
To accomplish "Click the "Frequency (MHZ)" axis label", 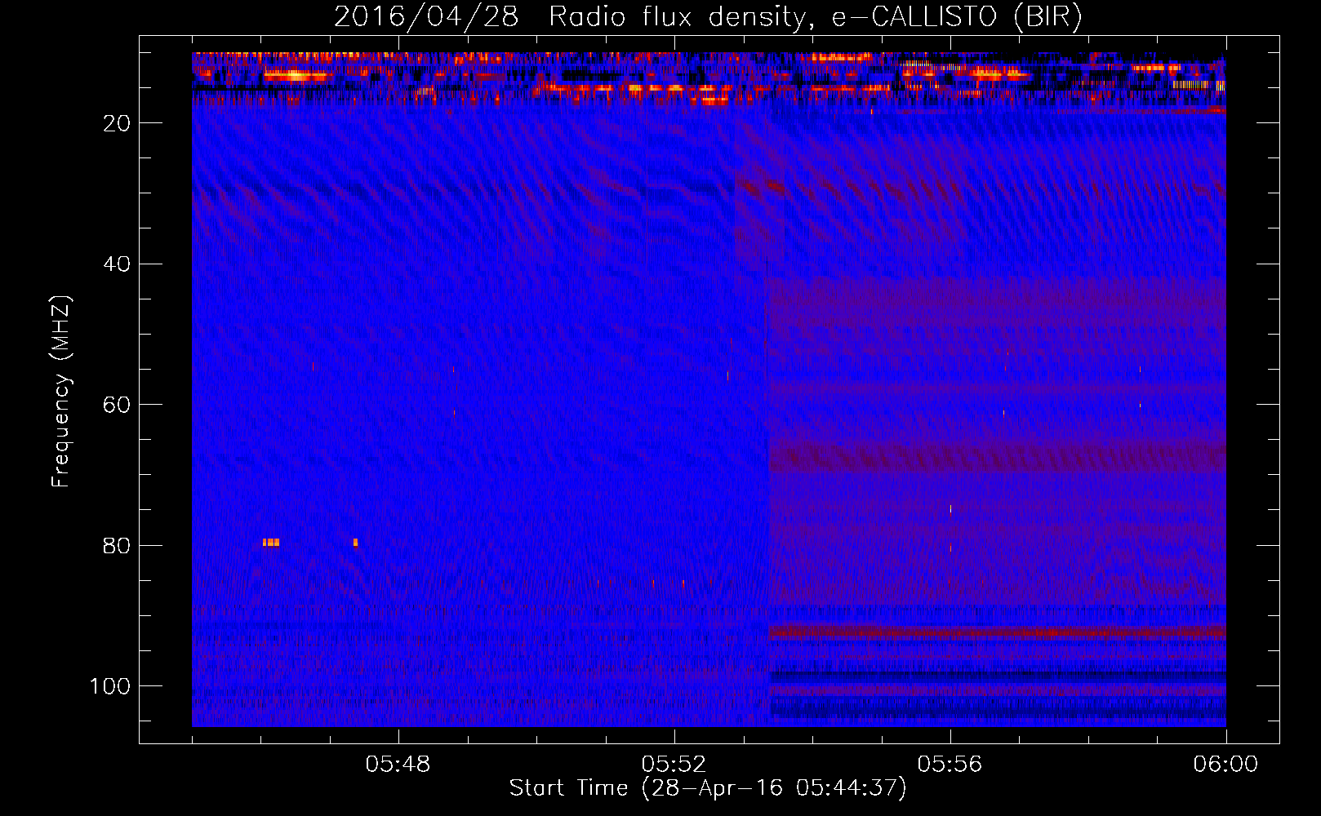I will tap(61, 391).
